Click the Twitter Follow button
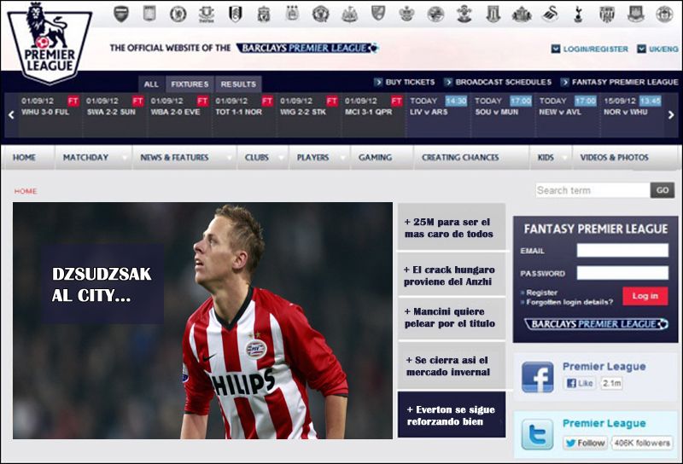Viewport: 683px width, 464px height. [586, 443]
